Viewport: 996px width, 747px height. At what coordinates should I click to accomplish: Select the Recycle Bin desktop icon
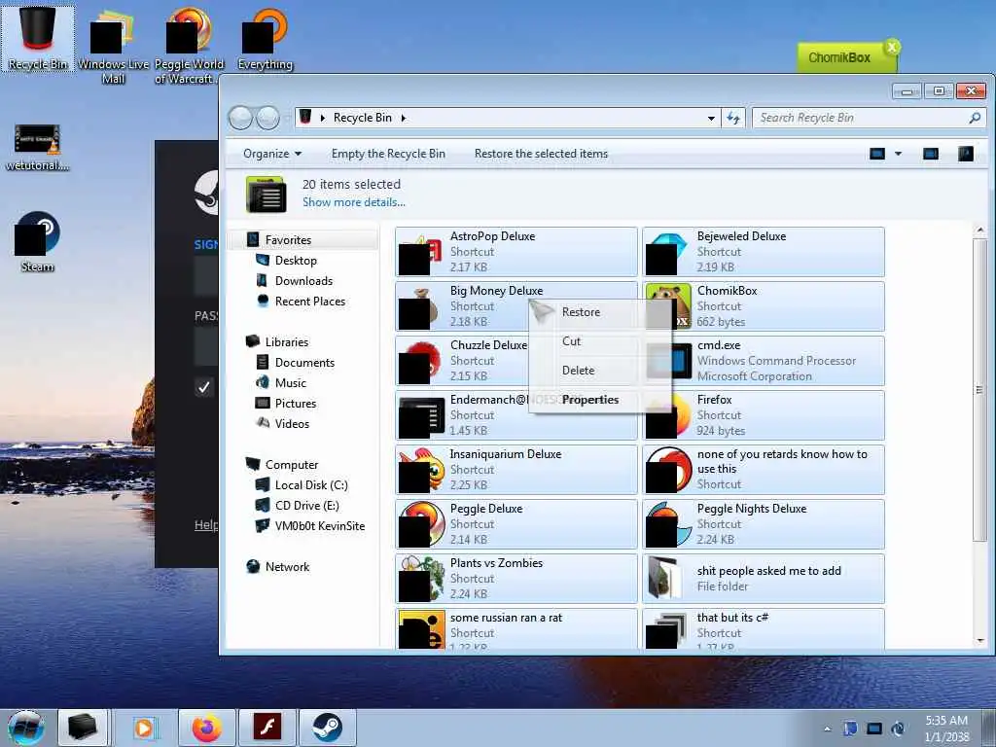[38, 37]
